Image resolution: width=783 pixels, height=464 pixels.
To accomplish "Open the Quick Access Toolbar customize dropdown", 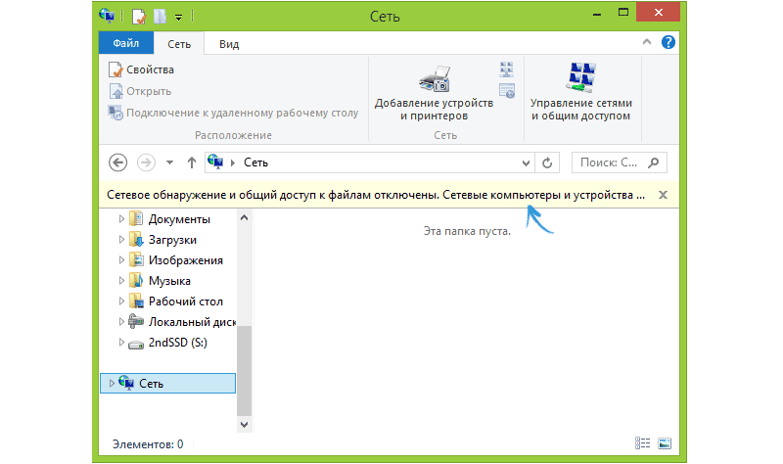I will [178, 17].
